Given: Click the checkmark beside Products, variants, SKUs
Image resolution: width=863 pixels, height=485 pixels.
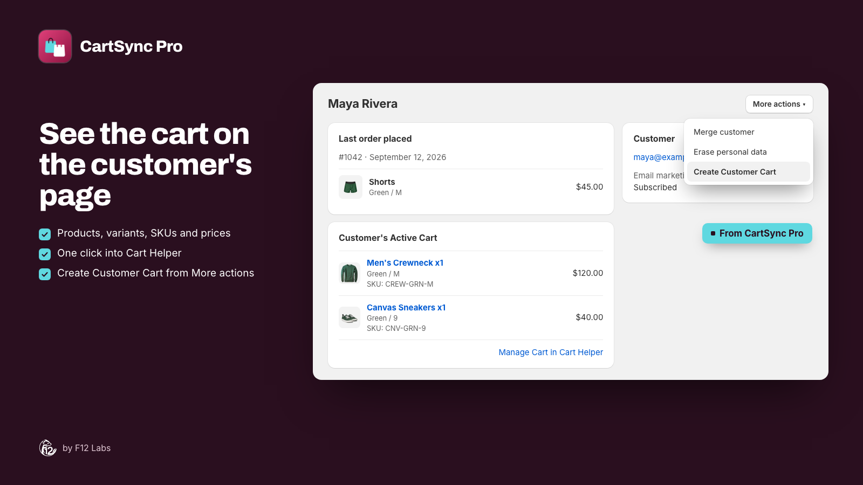Looking at the screenshot, I should 45,234.
